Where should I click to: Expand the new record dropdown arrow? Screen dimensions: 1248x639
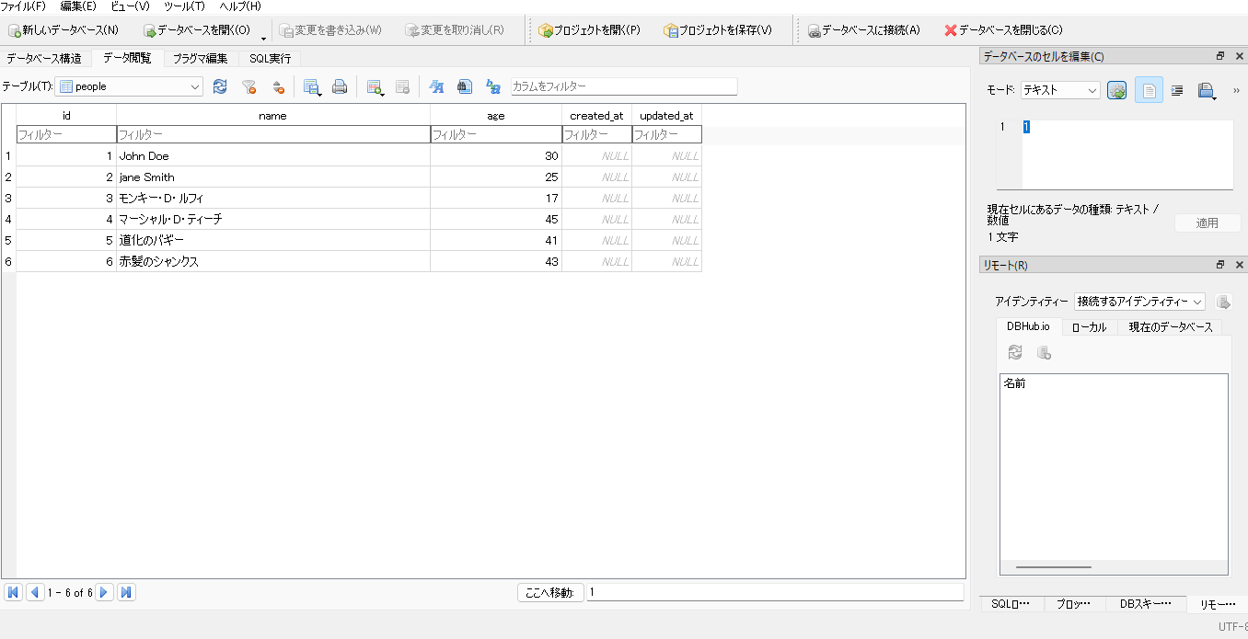coord(382,92)
